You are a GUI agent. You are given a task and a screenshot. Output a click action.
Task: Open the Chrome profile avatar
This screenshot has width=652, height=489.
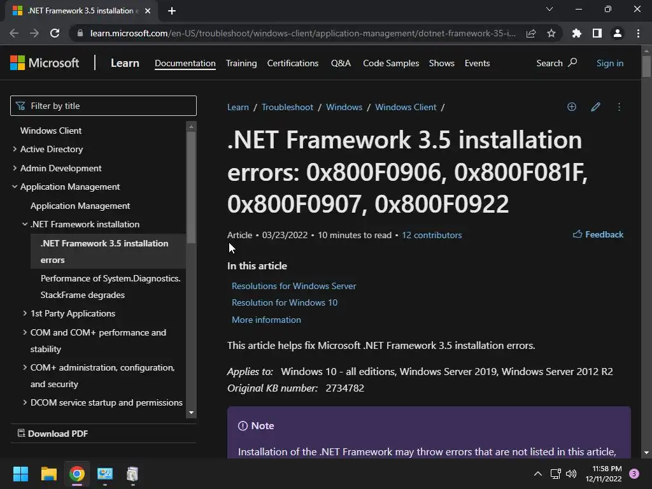click(x=618, y=33)
